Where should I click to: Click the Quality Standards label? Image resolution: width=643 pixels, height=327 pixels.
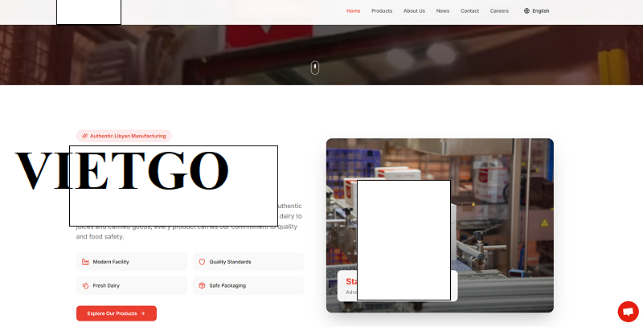[x=230, y=262]
